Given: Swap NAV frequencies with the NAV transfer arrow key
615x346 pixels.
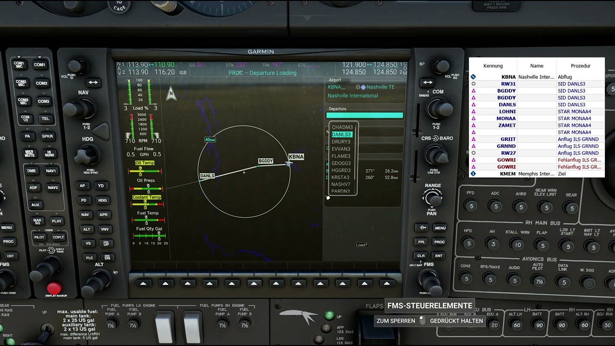Looking at the screenshot, I should (93, 82).
